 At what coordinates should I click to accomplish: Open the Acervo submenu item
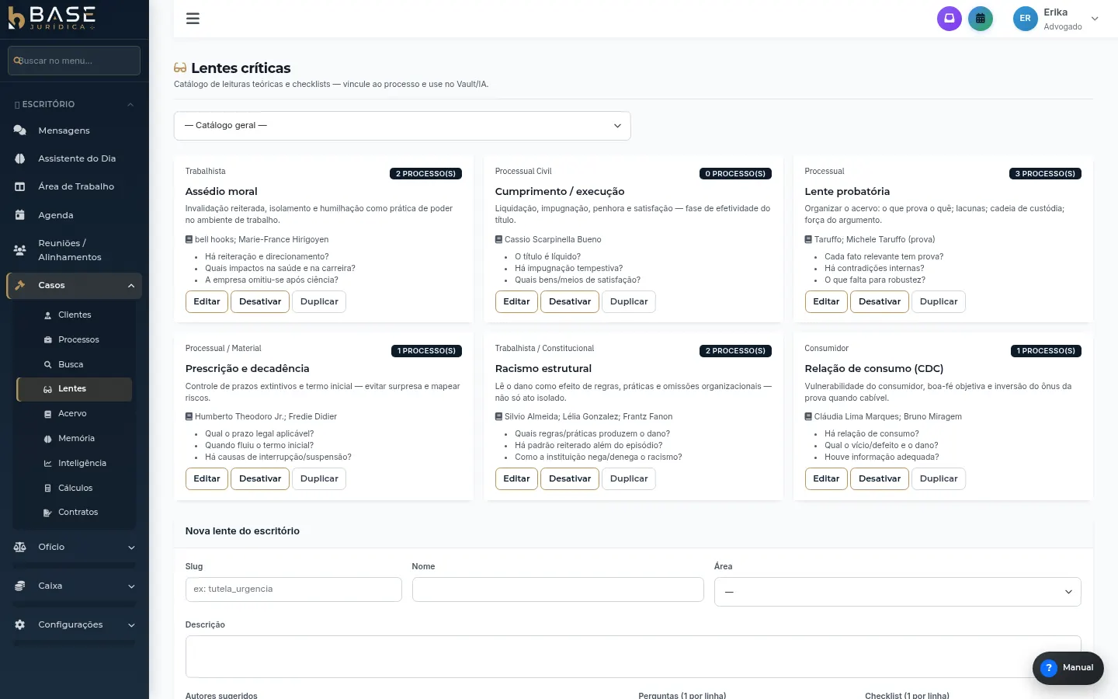(75, 413)
